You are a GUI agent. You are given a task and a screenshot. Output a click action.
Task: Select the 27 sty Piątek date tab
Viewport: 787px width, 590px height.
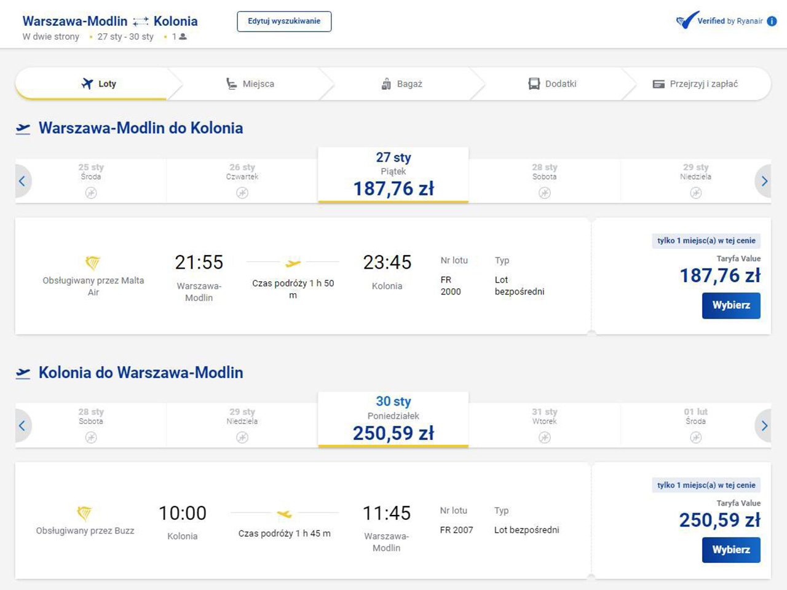coord(393,175)
